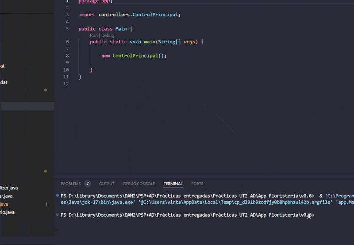The image size is (354, 245).
Task: Click the Problems count badge showing 7
Action: coord(88,184)
